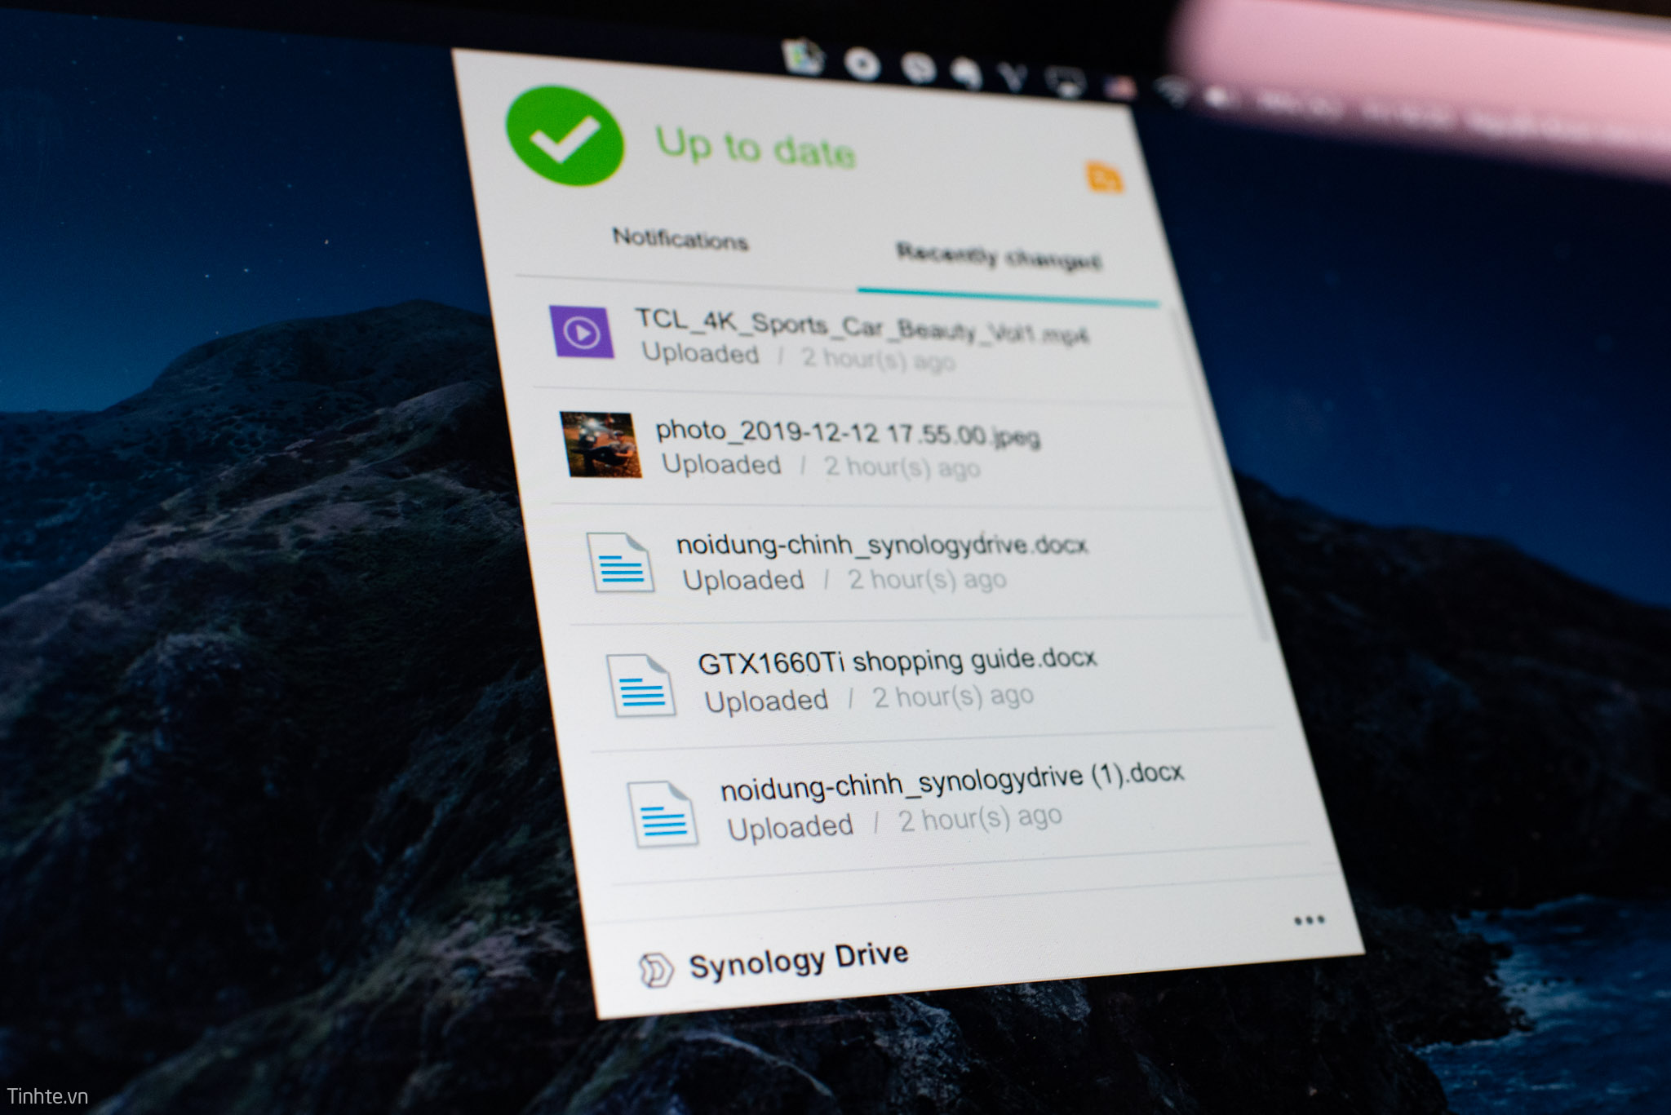Image resolution: width=1671 pixels, height=1115 pixels.
Task: Click the round disc icon in the menu bar
Action: tap(862, 64)
